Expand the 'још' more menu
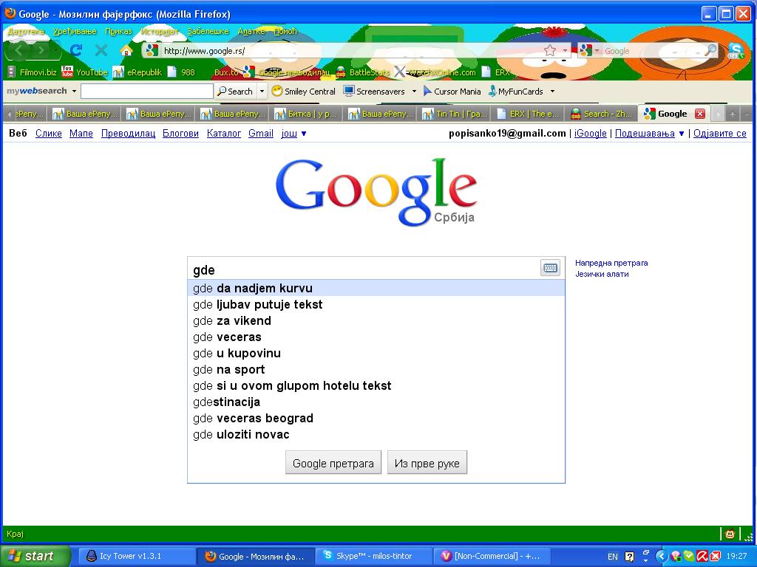The image size is (757, 567). pos(293,134)
